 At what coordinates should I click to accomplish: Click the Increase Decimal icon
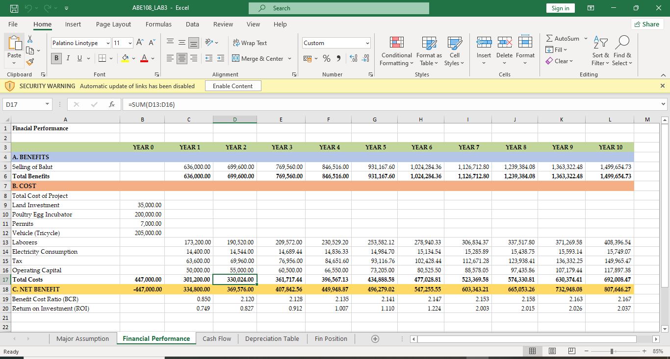point(353,59)
